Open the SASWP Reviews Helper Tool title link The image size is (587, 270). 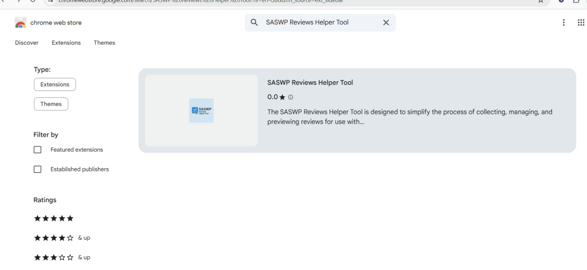(x=310, y=82)
